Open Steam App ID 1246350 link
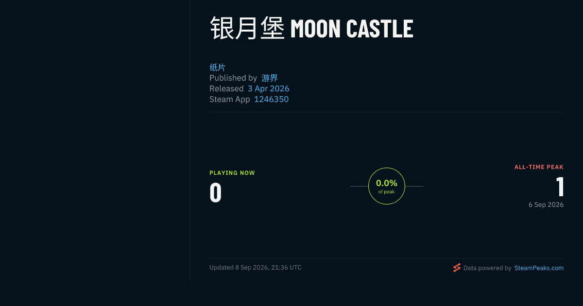This screenshot has width=583, height=306. [271, 99]
